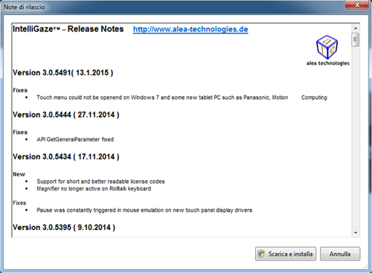This screenshot has width=372, height=273.
Task: Click the Scarica e installa button
Action: click(286, 254)
